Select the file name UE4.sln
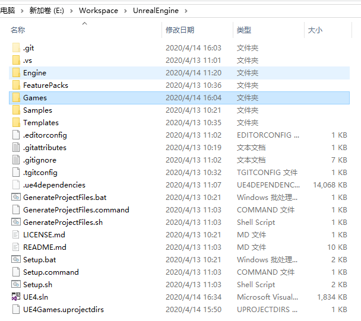This screenshot has width=361, height=321. click(x=36, y=297)
